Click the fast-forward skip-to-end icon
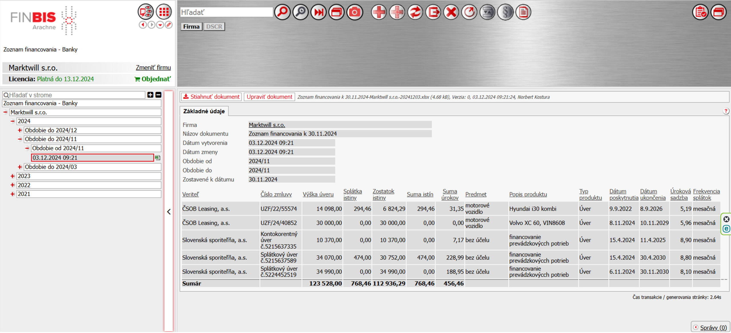The image size is (731, 333). pos(318,12)
